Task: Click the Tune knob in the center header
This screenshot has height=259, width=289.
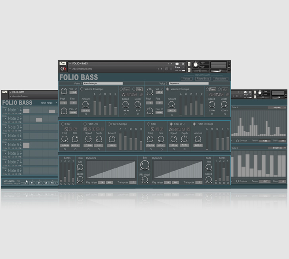Action: (x=195, y=65)
